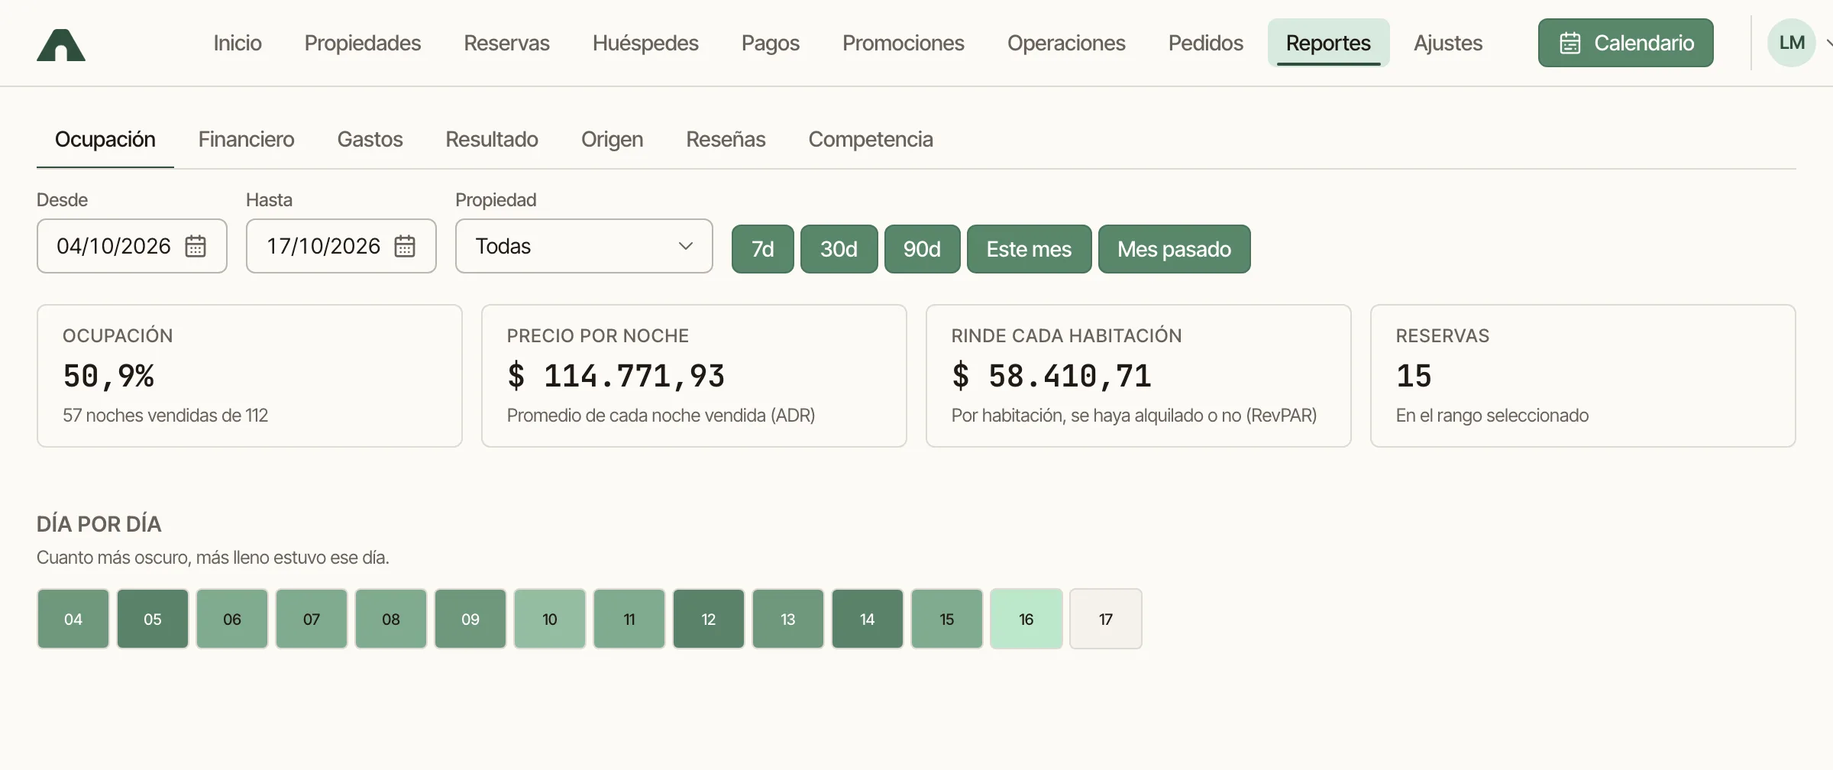Select day 14 heatmap cell
Viewport: 1833px width, 770px height.
click(x=868, y=619)
